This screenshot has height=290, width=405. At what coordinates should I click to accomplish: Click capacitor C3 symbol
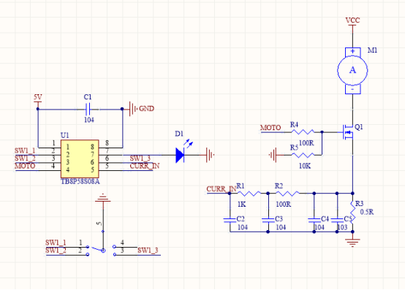coord(268,220)
